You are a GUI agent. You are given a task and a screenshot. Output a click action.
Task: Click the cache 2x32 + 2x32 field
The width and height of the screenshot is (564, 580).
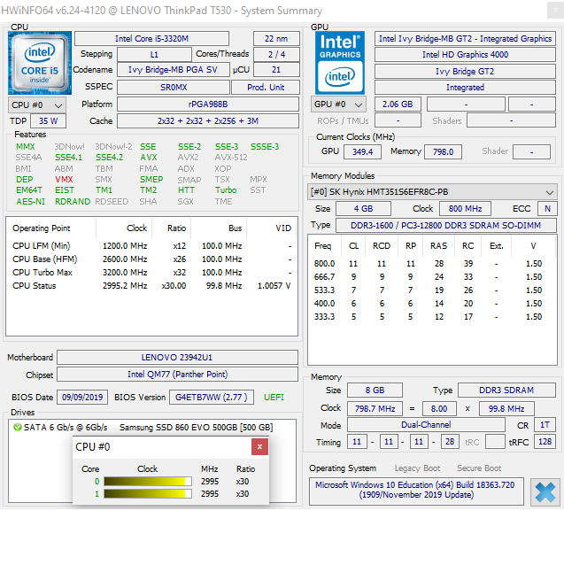click(208, 121)
